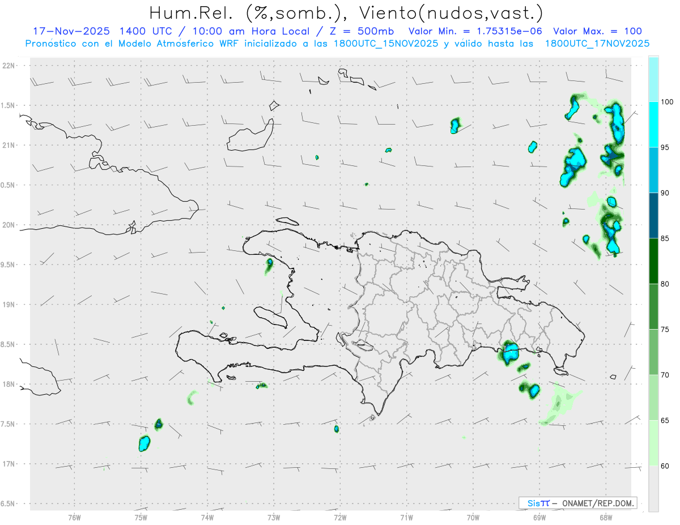Screen dimensions: 680x525
Task: Click the cyan 95–100 legend color segment
Action: click(x=653, y=125)
